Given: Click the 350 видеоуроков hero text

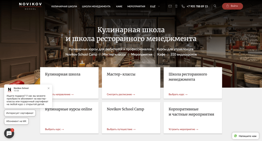Looking at the screenshot, I should (183, 54).
